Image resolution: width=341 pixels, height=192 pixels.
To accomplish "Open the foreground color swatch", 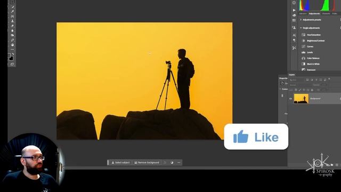I will tap(9, 55).
